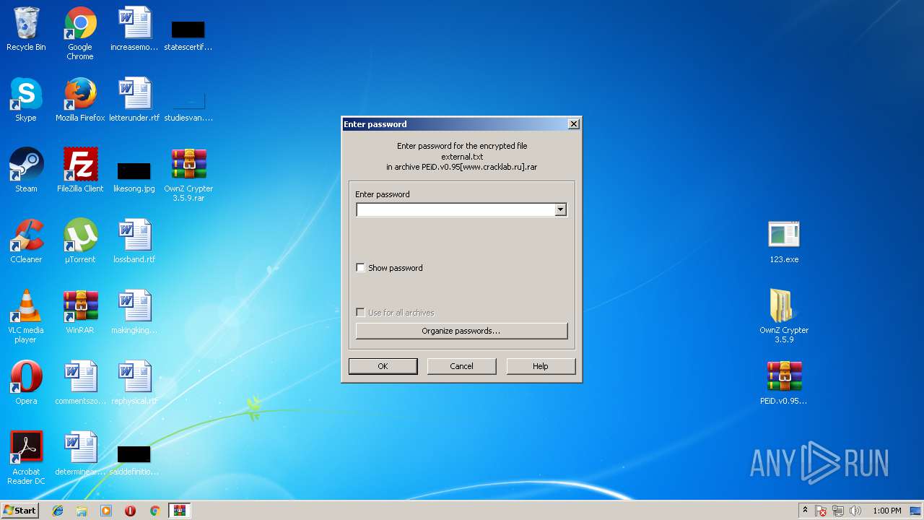Viewport: 924px width, 520px height.
Task: Open the media player taskbar icon
Action: tap(106, 511)
